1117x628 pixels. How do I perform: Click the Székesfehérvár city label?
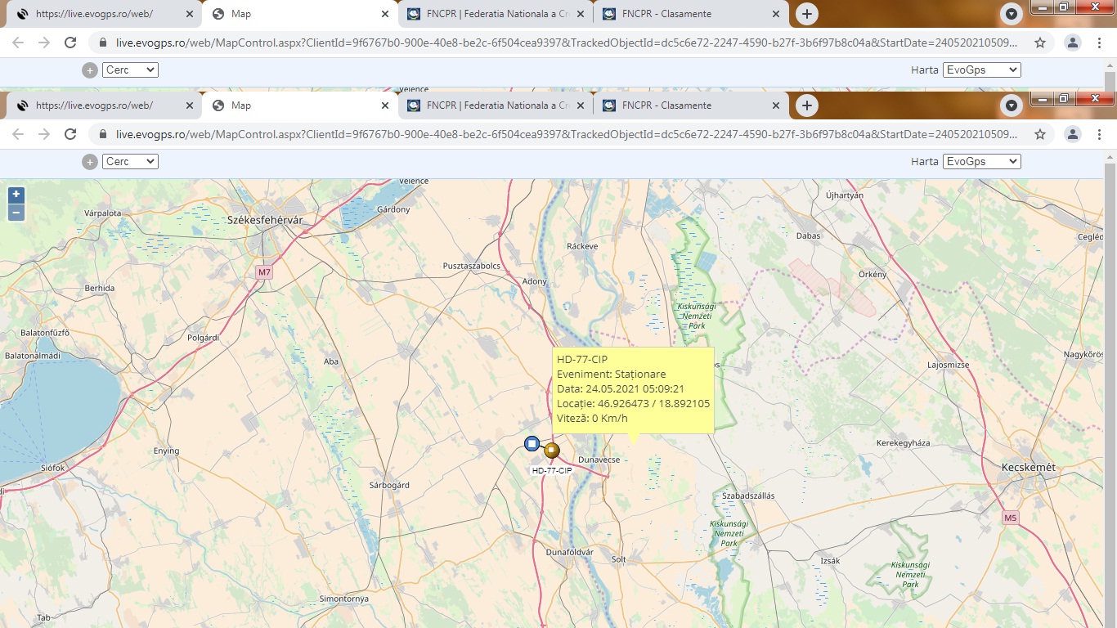pos(265,221)
